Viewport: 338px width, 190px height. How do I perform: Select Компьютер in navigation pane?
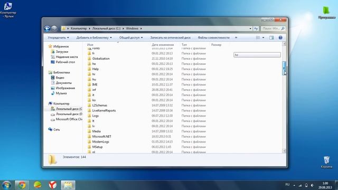point(61,103)
